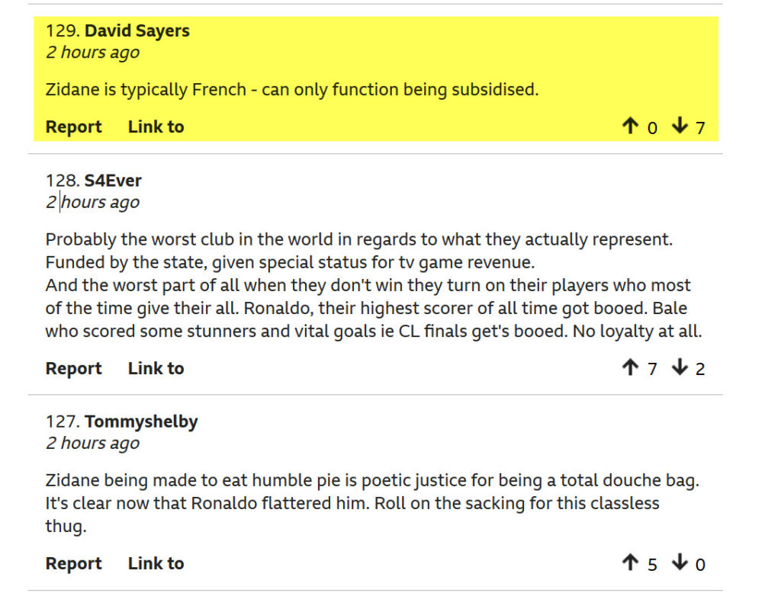Click the timestamp under S4Ever

pyautogui.click(x=92, y=203)
